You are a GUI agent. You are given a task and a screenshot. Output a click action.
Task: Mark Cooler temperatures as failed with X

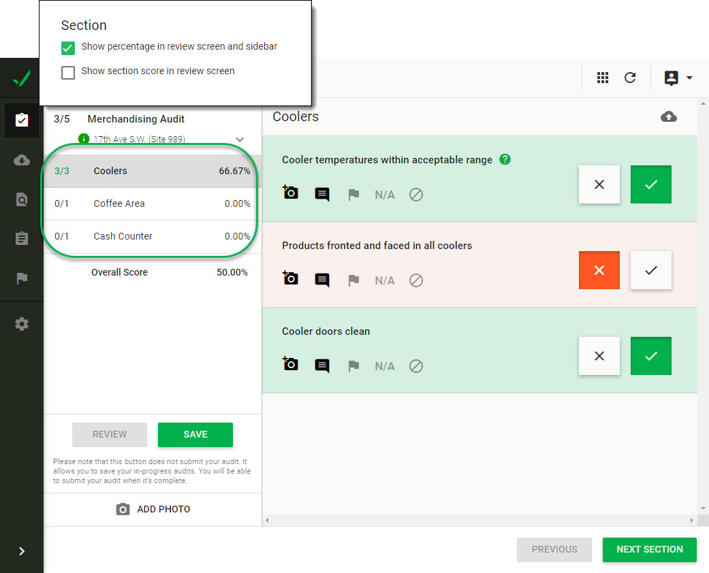pyautogui.click(x=599, y=184)
